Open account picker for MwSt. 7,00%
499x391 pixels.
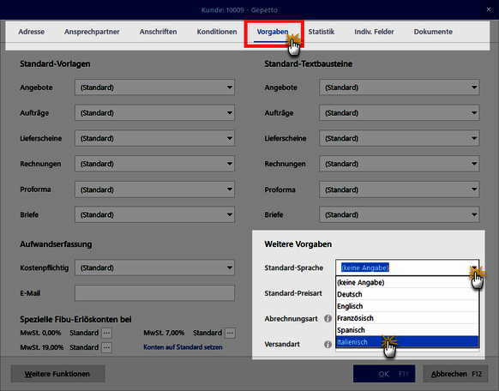coord(230,333)
